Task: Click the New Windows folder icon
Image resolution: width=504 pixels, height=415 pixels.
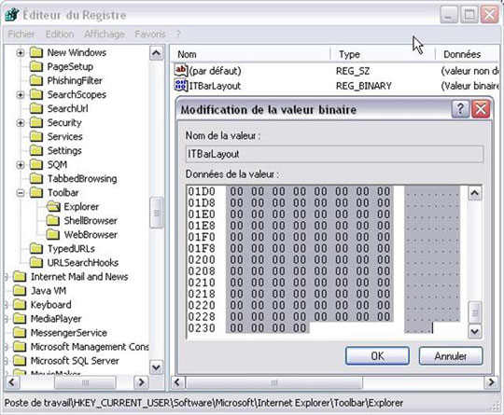Action: 36,52
